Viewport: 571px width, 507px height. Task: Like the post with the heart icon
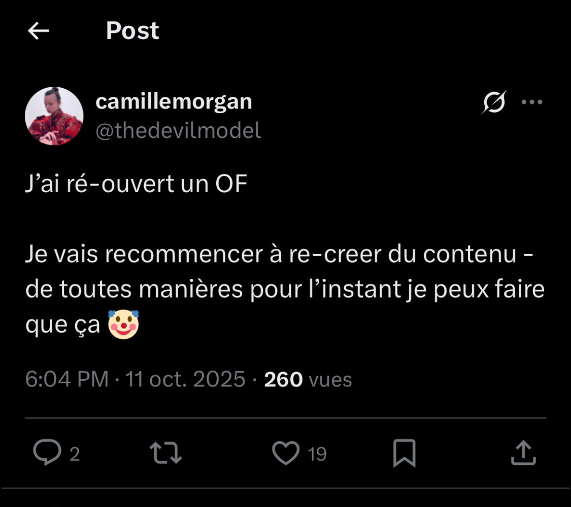[286, 453]
